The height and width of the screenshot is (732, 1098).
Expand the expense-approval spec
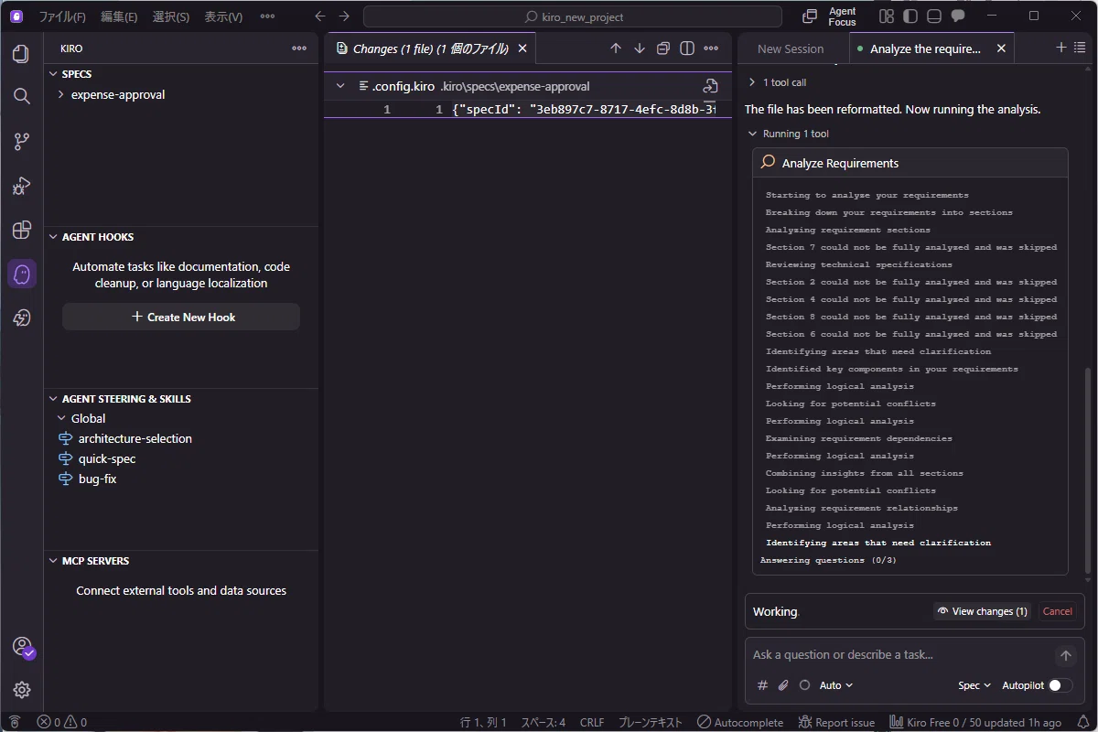point(180,94)
